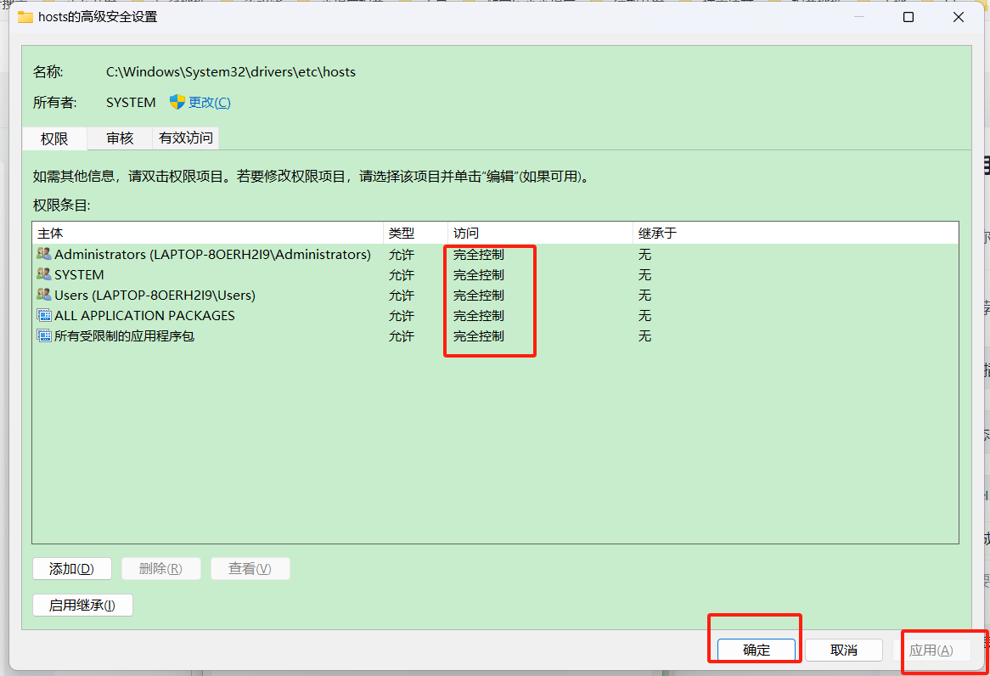This screenshot has height=676, width=990.
Task: Sort by the 继承于 column header
Action: pos(796,234)
